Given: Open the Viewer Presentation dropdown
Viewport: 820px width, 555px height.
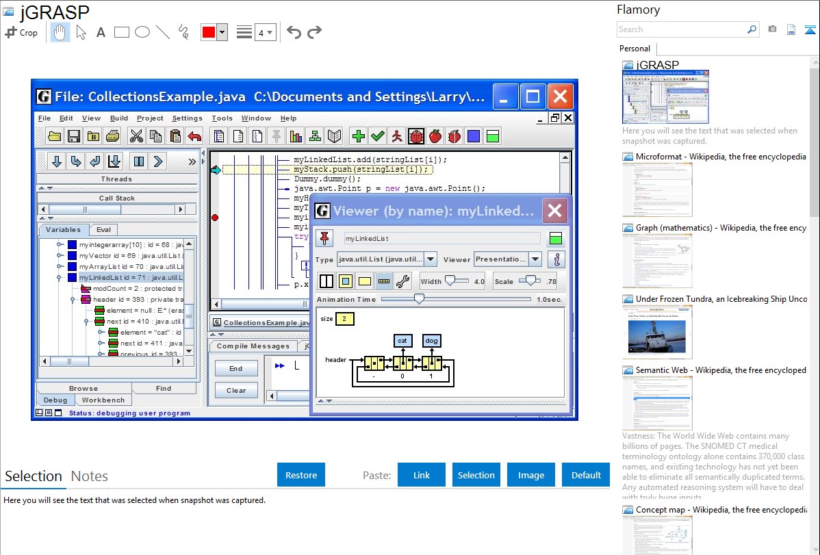Looking at the screenshot, I should [x=535, y=259].
